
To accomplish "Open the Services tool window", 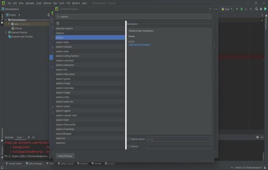I will pos(110,163).
